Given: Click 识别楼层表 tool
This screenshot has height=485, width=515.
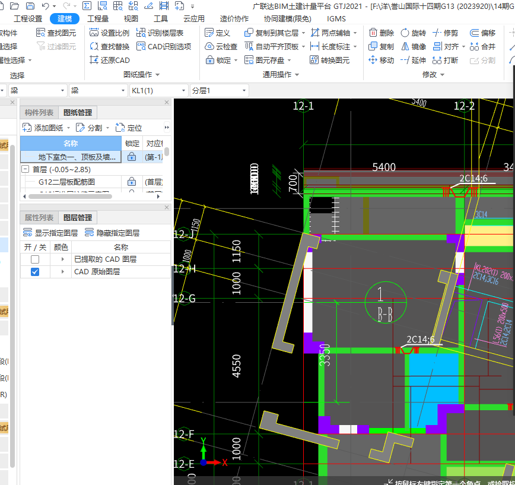Looking at the screenshot, I should tap(160, 33).
